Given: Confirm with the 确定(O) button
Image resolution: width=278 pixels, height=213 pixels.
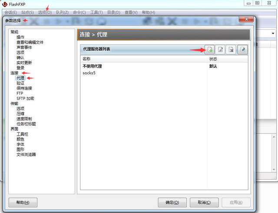Looking at the screenshot, I should pos(172,203).
